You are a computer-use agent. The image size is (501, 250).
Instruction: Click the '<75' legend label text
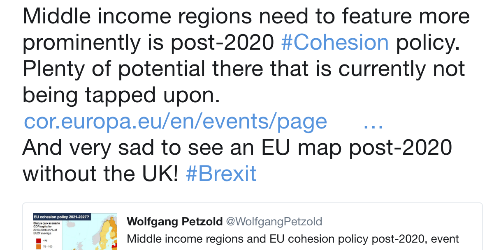click(45, 241)
